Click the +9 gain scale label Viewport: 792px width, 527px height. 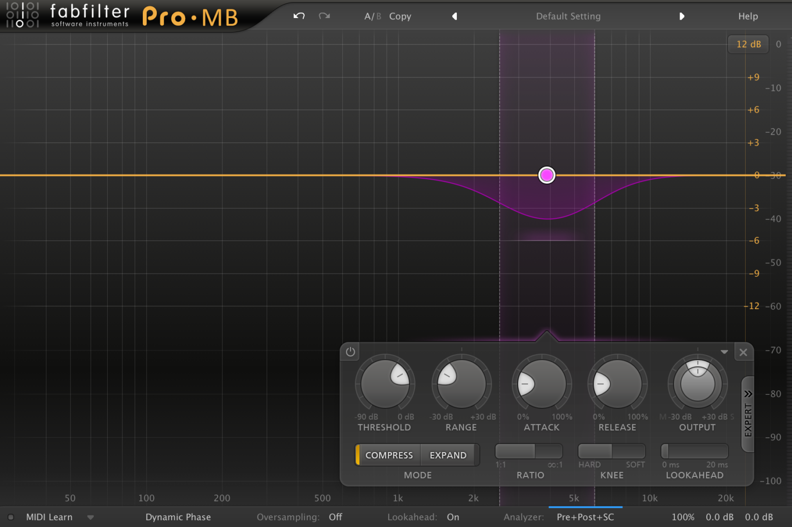(x=753, y=77)
